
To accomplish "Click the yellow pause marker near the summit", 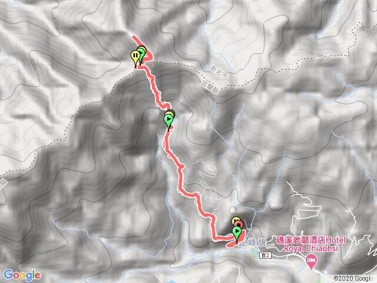I will click(x=135, y=56).
